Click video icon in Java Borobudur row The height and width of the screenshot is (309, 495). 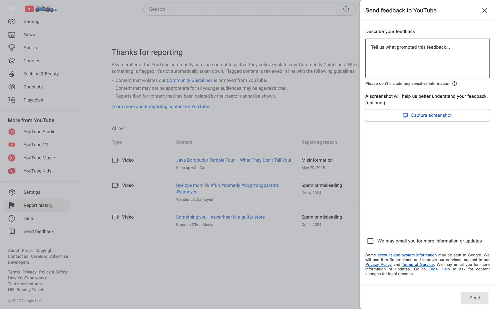115,160
